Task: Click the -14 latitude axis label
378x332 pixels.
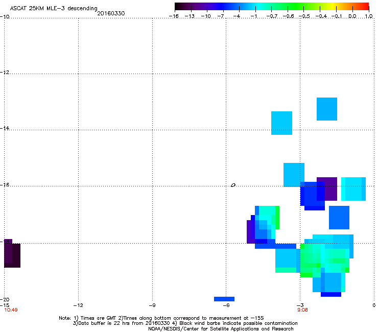Action: [5, 128]
